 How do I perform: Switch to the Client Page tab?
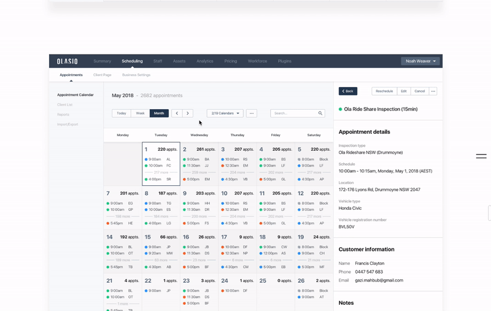[102, 75]
